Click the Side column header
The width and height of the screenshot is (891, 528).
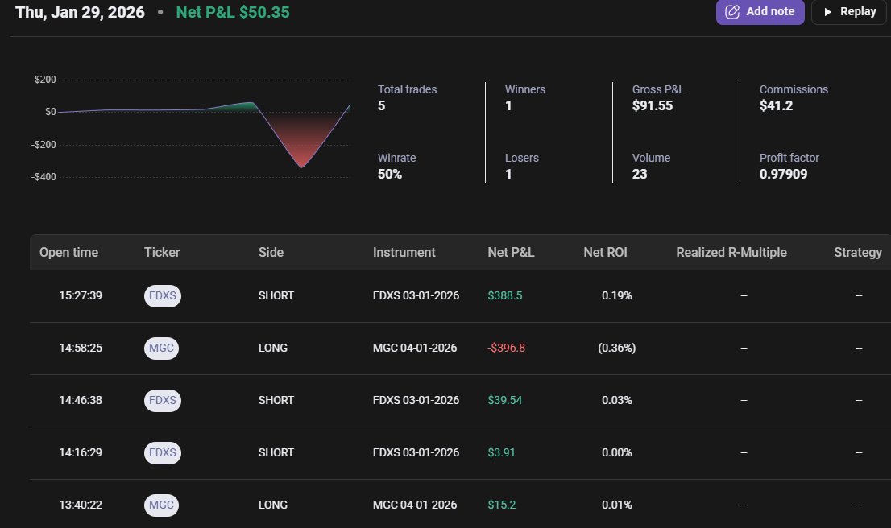click(271, 252)
